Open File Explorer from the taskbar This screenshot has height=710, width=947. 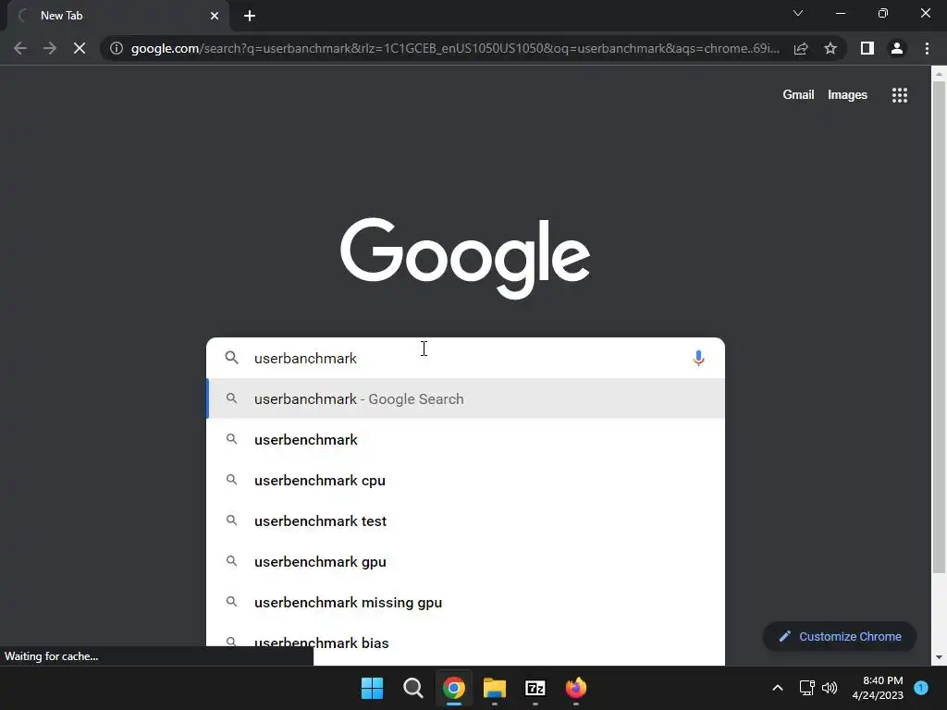coord(494,688)
